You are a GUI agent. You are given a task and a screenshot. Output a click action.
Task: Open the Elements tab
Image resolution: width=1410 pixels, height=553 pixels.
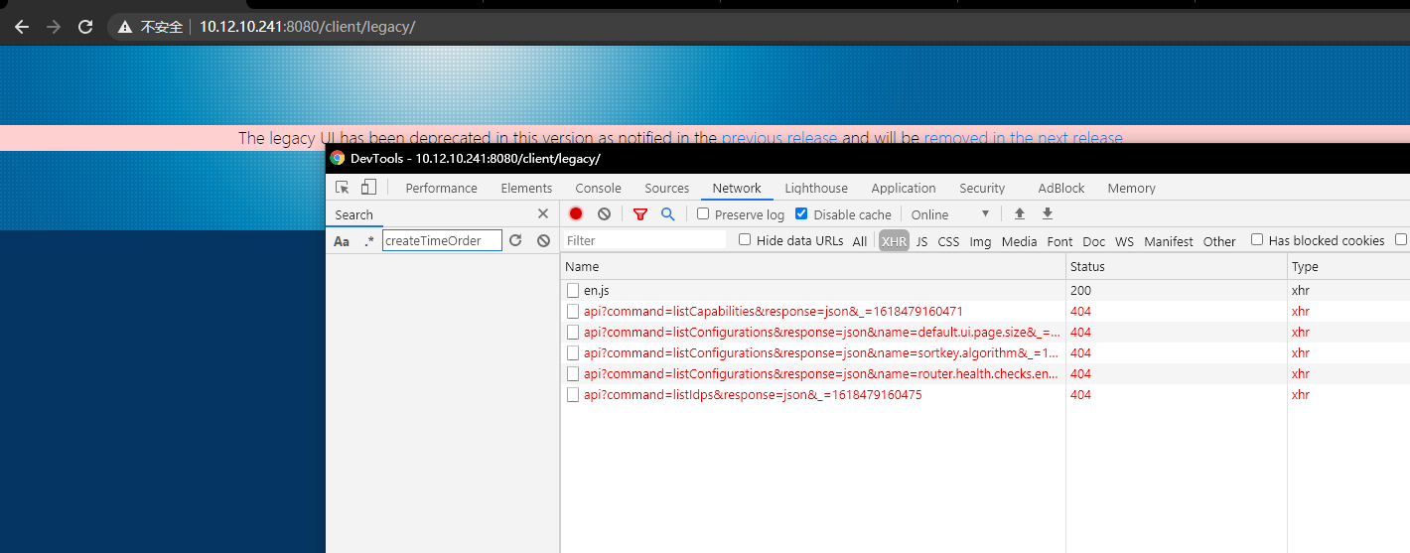526,188
